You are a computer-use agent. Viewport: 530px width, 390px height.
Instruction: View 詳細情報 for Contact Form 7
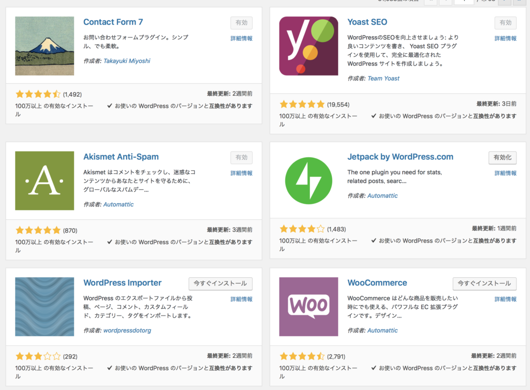(241, 38)
